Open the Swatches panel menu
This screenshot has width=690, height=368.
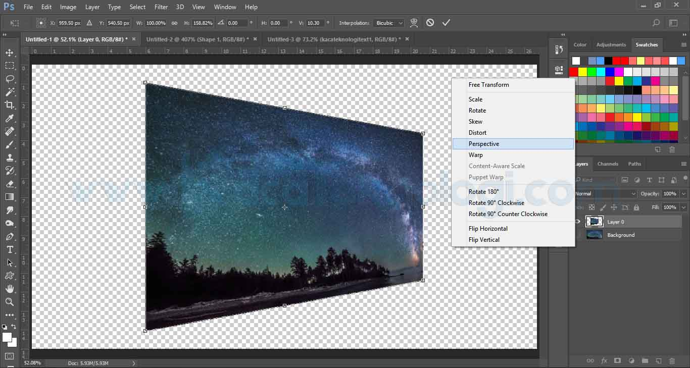coord(684,44)
